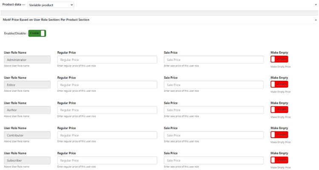Focus the Editor Regular Price field
The width and height of the screenshot is (319, 170).
[107, 85]
